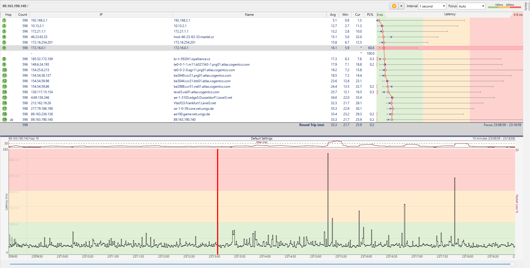The image size is (530, 268).
Task: Select the hop 10 green circle icon
Action: (x=4, y=70)
